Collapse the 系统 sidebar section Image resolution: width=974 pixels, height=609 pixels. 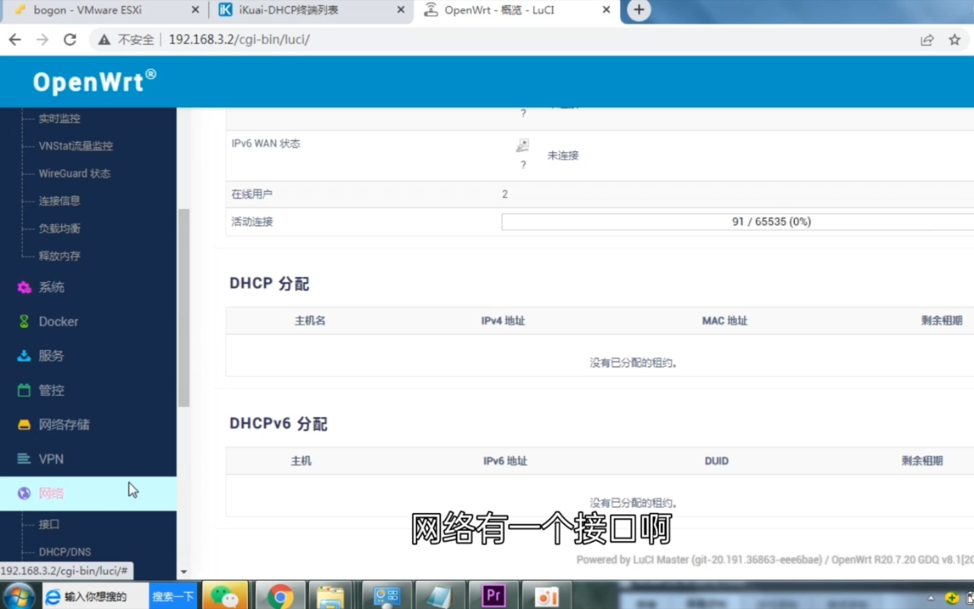51,287
